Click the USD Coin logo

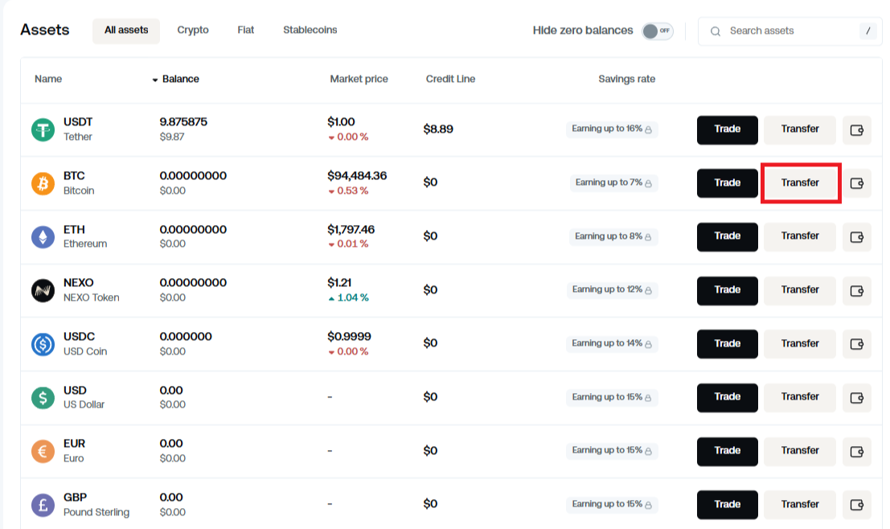pos(43,344)
